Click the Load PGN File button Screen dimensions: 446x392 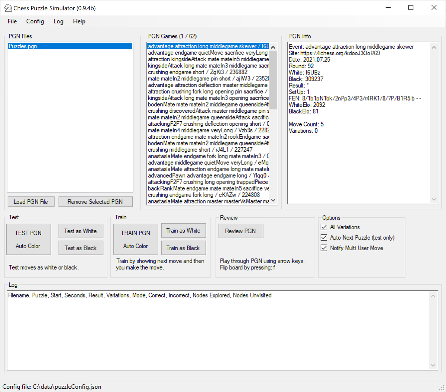pyautogui.click(x=31, y=202)
